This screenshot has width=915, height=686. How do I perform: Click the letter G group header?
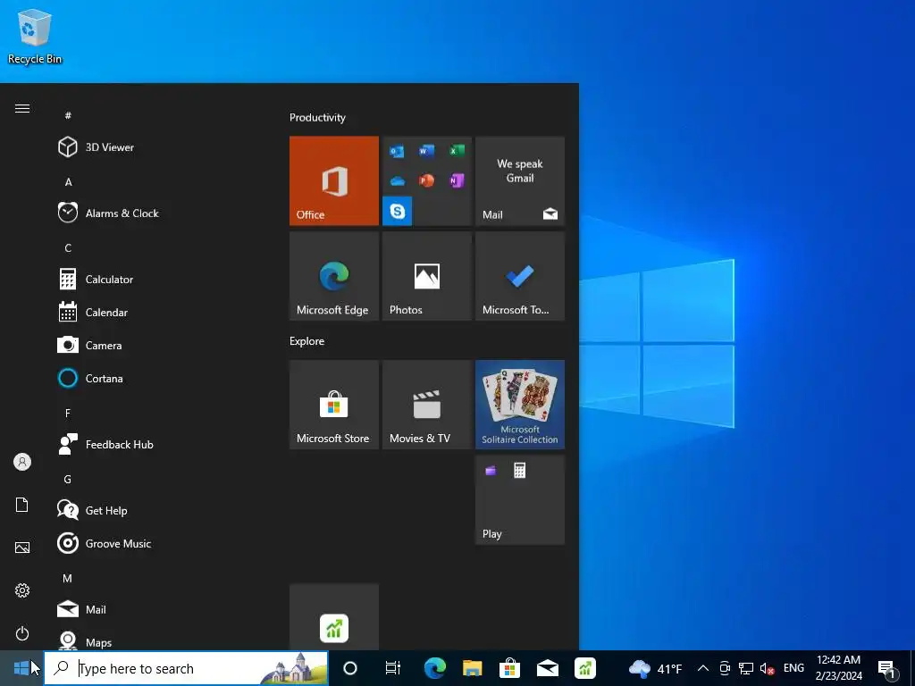[68, 479]
